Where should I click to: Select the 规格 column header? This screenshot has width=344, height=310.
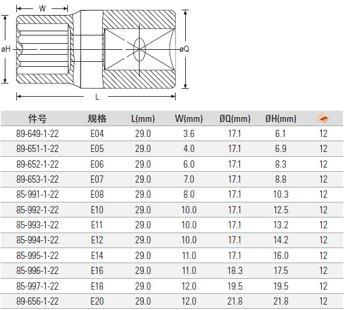pos(97,118)
